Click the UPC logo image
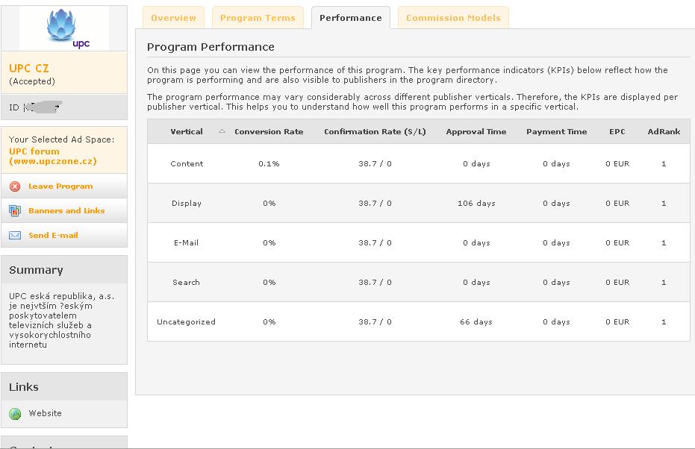 click(x=64, y=28)
